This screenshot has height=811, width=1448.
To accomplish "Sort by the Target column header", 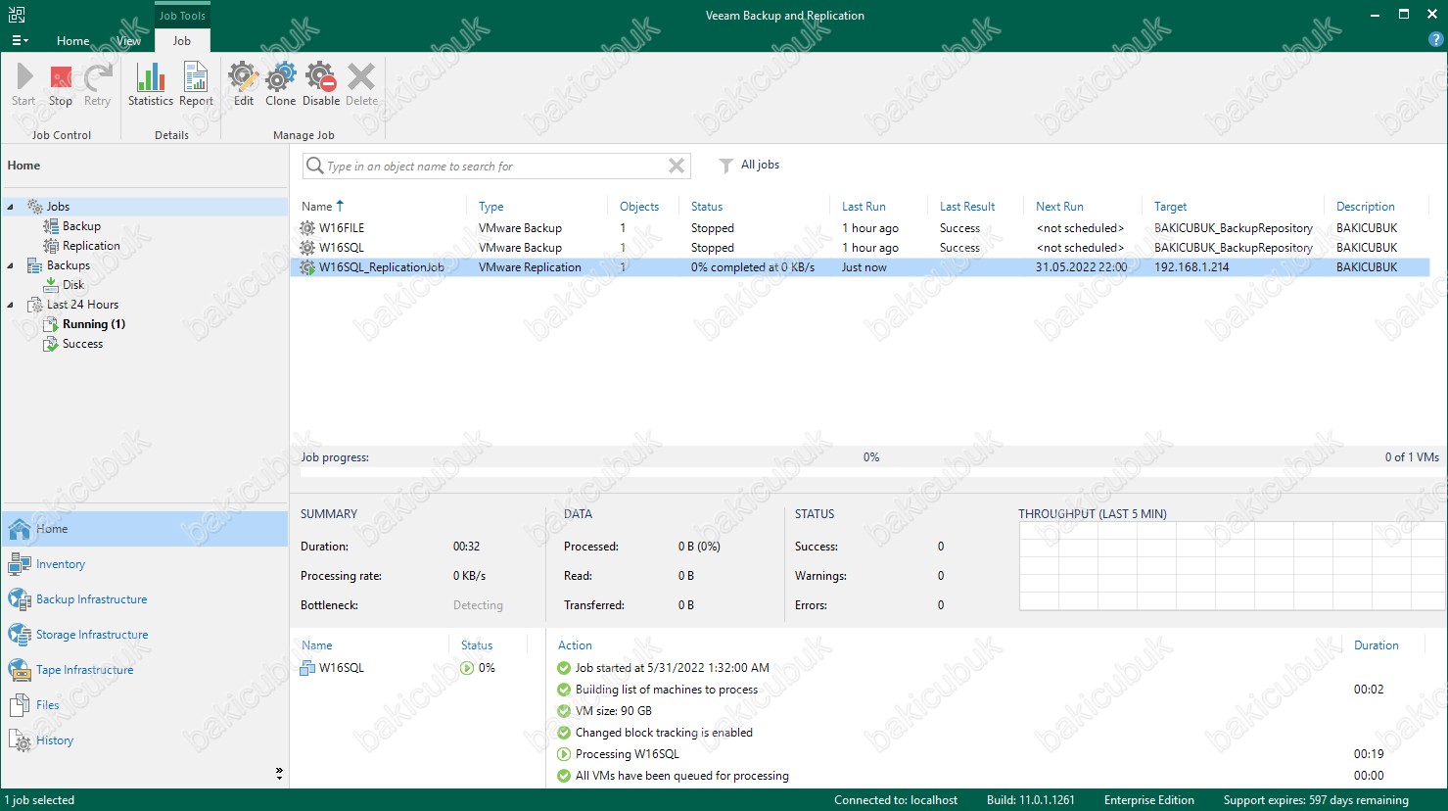I will click(x=1170, y=207).
